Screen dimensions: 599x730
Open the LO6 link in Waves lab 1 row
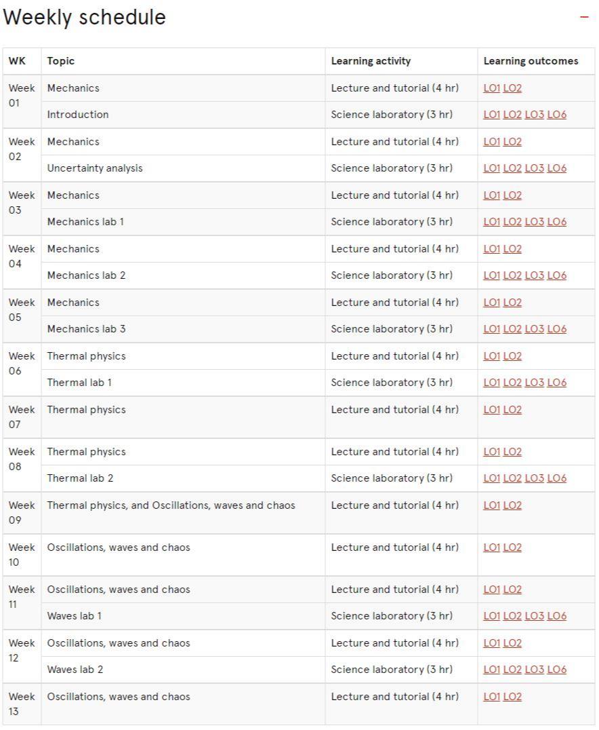pos(557,615)
